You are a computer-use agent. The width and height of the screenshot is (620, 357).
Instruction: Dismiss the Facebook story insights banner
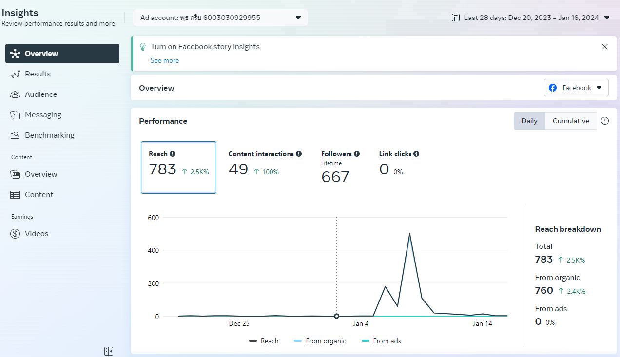click(605, 47)
